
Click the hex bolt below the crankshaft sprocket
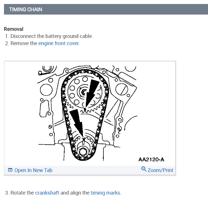[x=84, y=151]
